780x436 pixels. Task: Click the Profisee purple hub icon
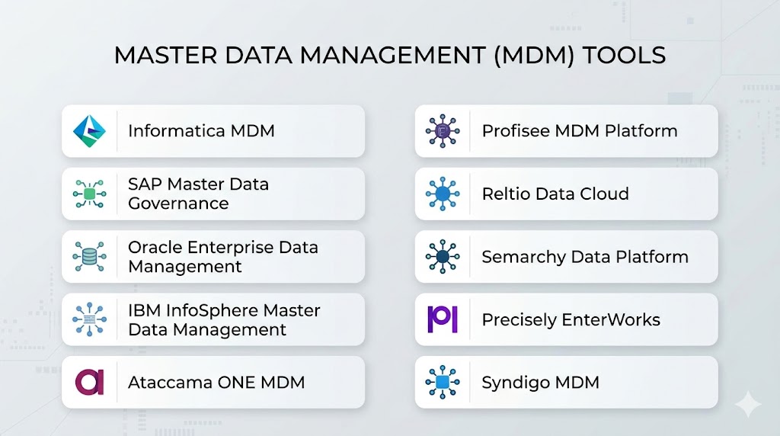[x=443, y=131]
